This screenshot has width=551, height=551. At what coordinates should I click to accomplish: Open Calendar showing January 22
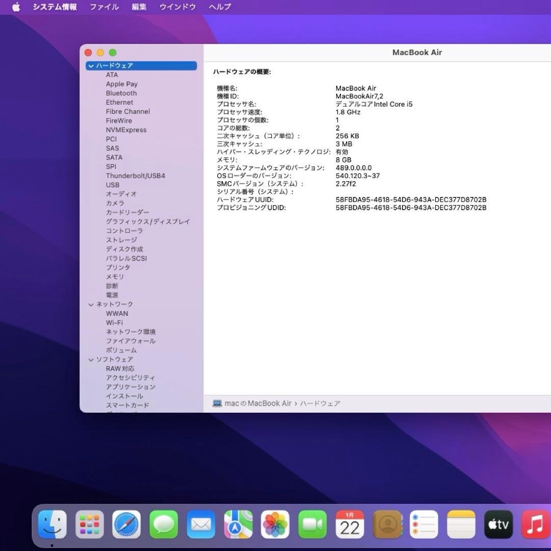[349, 523]
